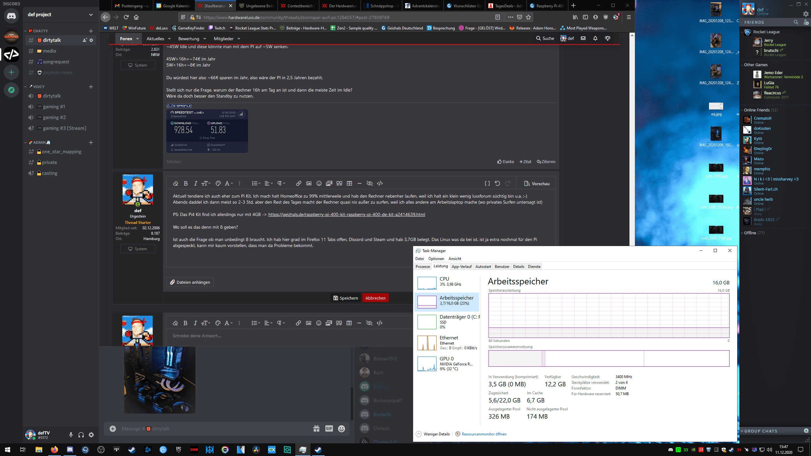Open smiley picker in upper editor toolbar

click(x=319, y=183)
